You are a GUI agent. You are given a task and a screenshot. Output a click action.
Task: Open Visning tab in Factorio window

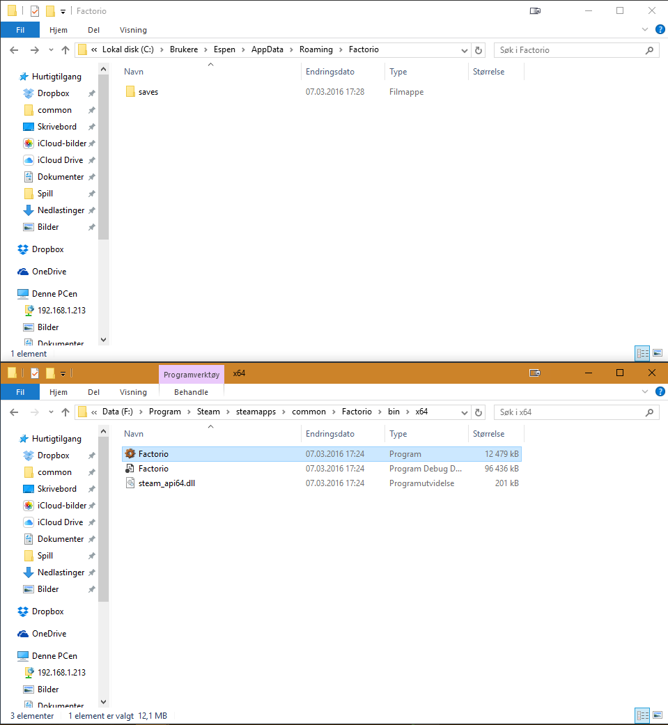[133, 30]
